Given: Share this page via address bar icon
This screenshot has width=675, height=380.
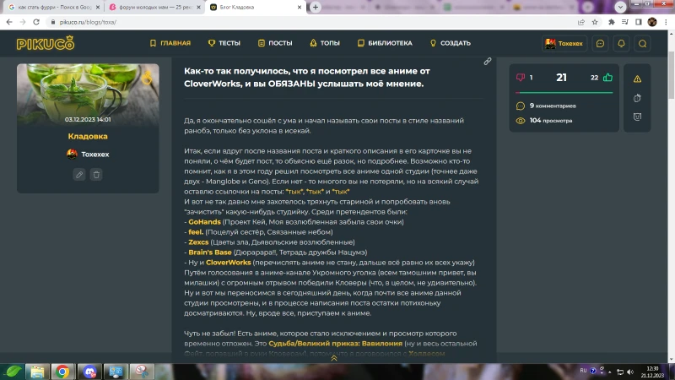Looking at the screenshot, I should (581, 22).
